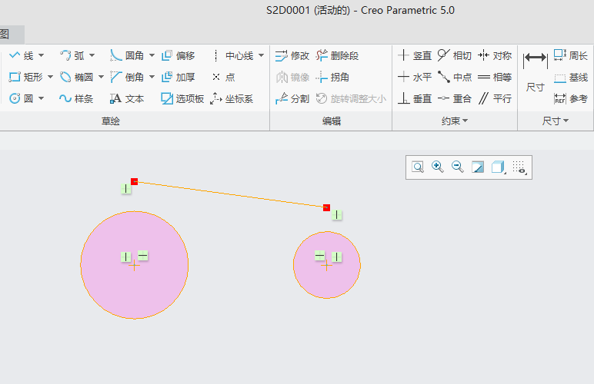Apply the Midpoint (中点) constraint
This screenshot has height=384, width=594.
(x=455, y=77)
